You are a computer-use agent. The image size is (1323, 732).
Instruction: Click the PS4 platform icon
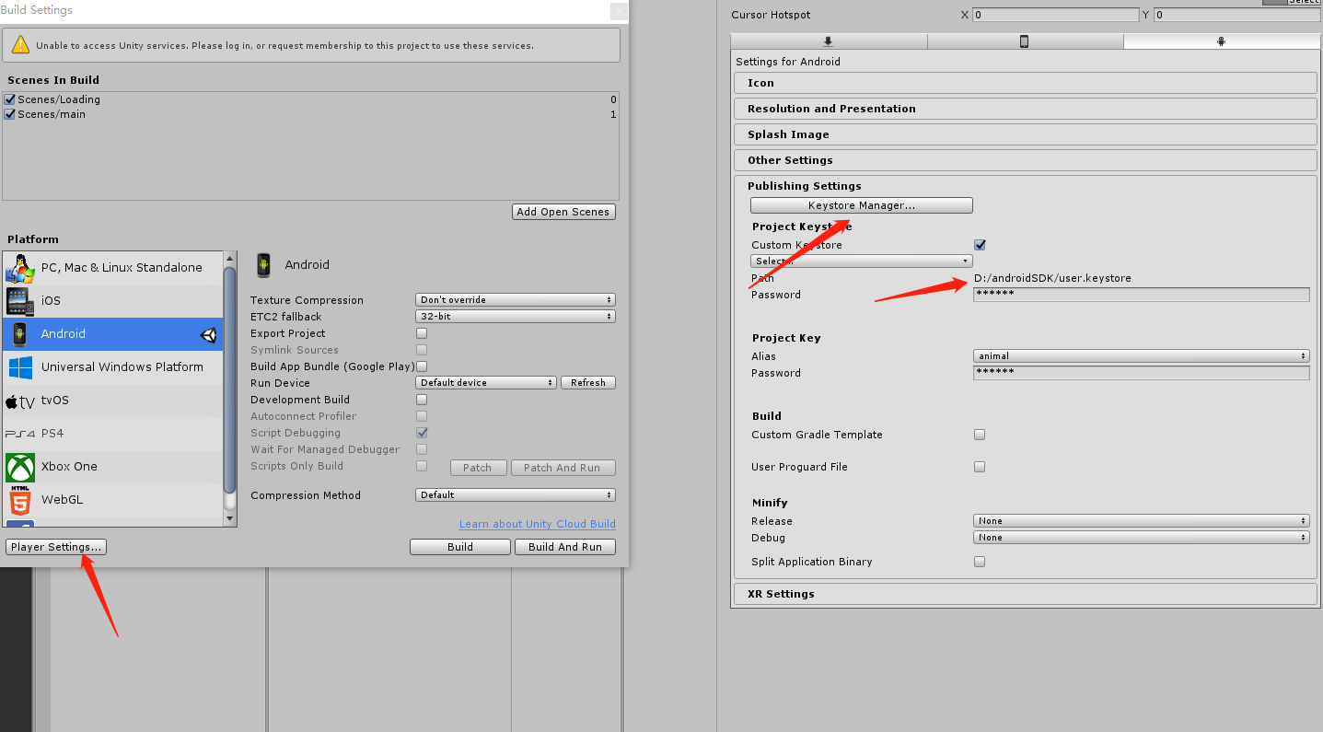click(20, 434)
